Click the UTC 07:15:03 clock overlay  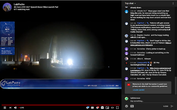(90, 86)
